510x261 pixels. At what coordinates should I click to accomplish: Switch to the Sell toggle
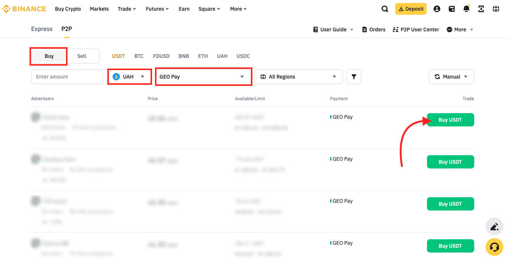pos(82,56)
